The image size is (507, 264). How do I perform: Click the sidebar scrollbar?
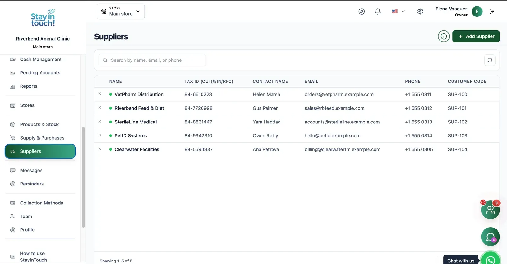click(83, 177)
